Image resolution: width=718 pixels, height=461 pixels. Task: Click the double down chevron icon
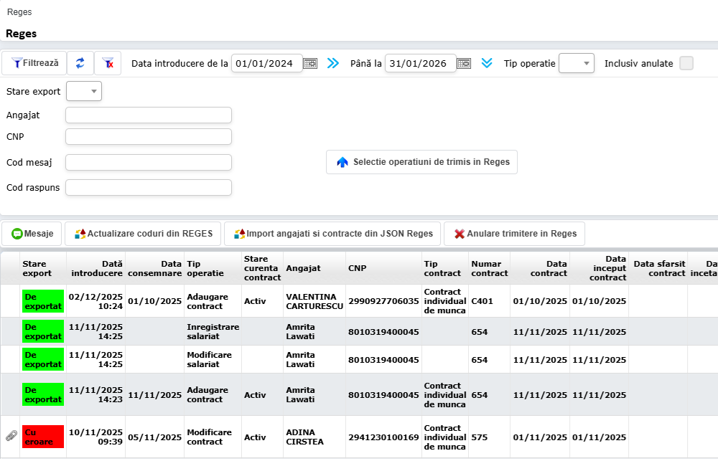[487, 63]
